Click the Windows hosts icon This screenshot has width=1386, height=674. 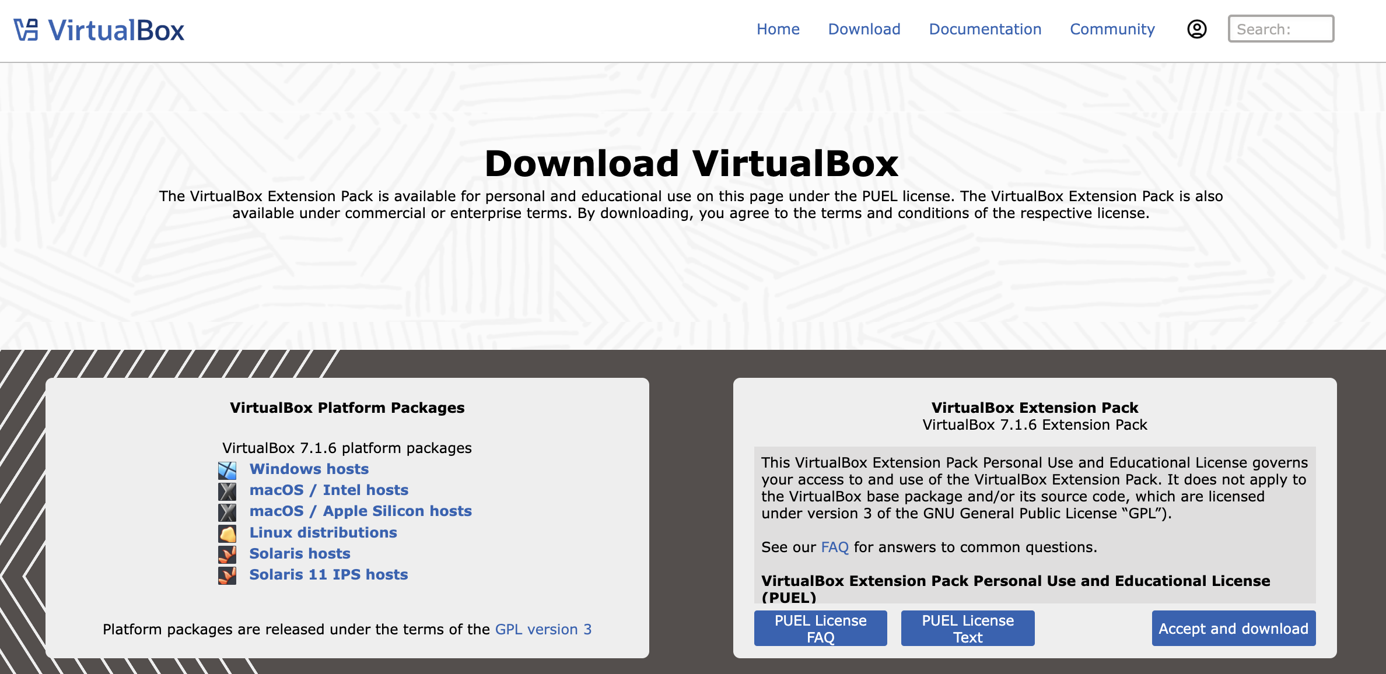pyautogui.click(x=228, y=470)
